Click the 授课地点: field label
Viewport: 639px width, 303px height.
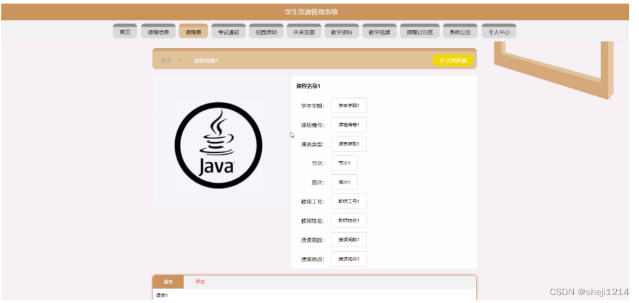coord(313,259)
